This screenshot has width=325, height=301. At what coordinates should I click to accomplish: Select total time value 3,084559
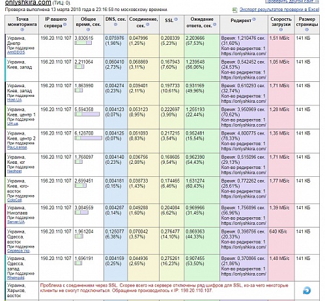[84, 207]
